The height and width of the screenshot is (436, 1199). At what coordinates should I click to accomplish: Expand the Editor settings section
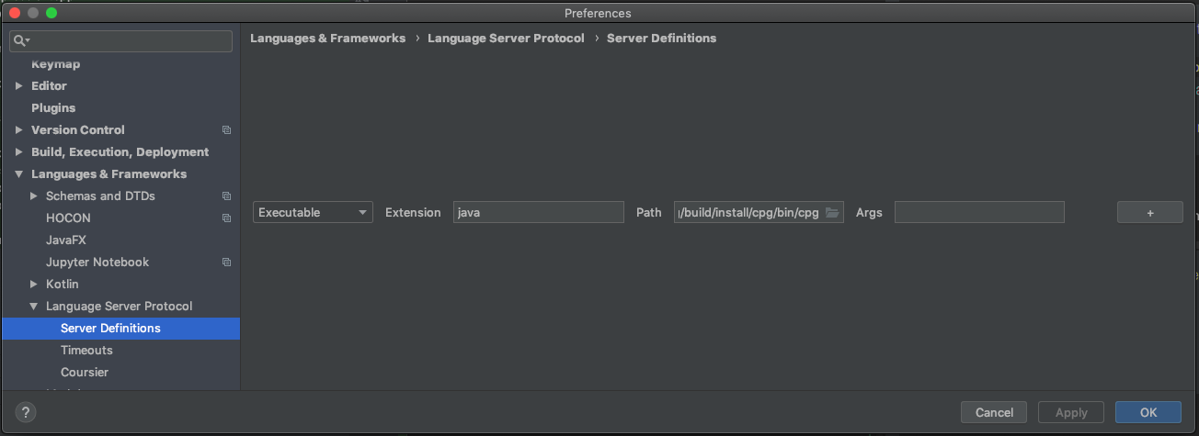click(19, 86)
